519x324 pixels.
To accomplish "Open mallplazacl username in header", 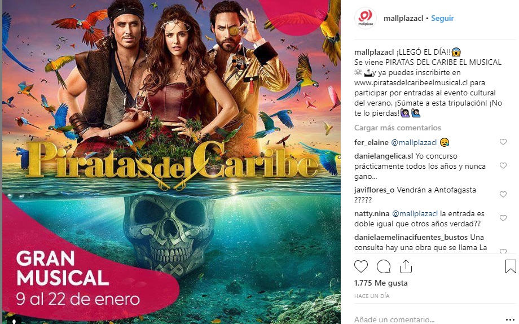I will (x=403, y=18).
